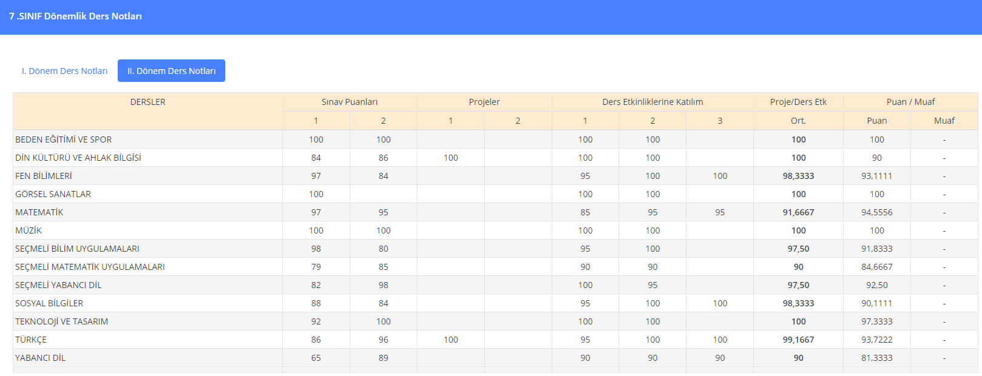Click the DERSLER column header
The image size is (982, 376).
point(147,102)
